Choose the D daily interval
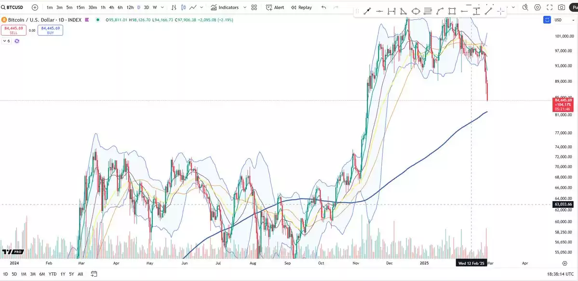Viewport: 578px width, 281px height. [139, 7]
